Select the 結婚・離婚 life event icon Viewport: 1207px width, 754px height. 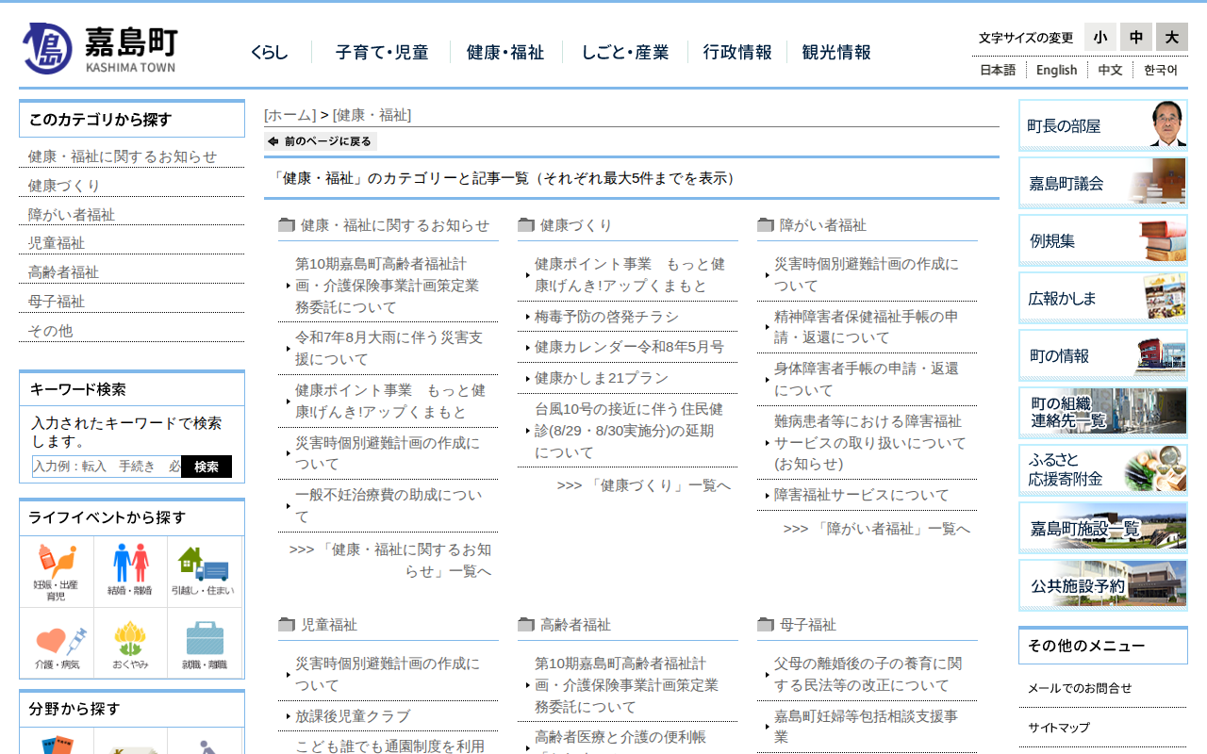coord(130,572)
